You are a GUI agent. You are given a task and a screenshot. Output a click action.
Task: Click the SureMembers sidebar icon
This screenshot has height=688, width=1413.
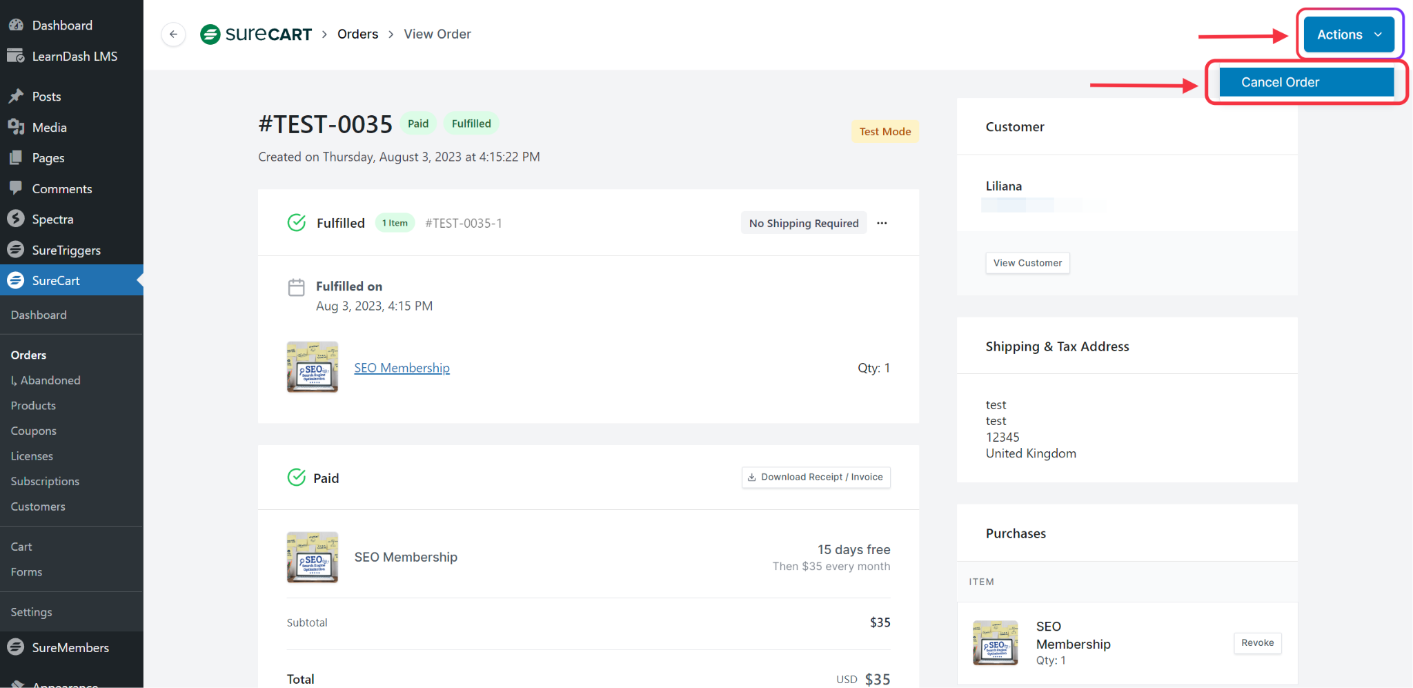[x=16, y=647]
